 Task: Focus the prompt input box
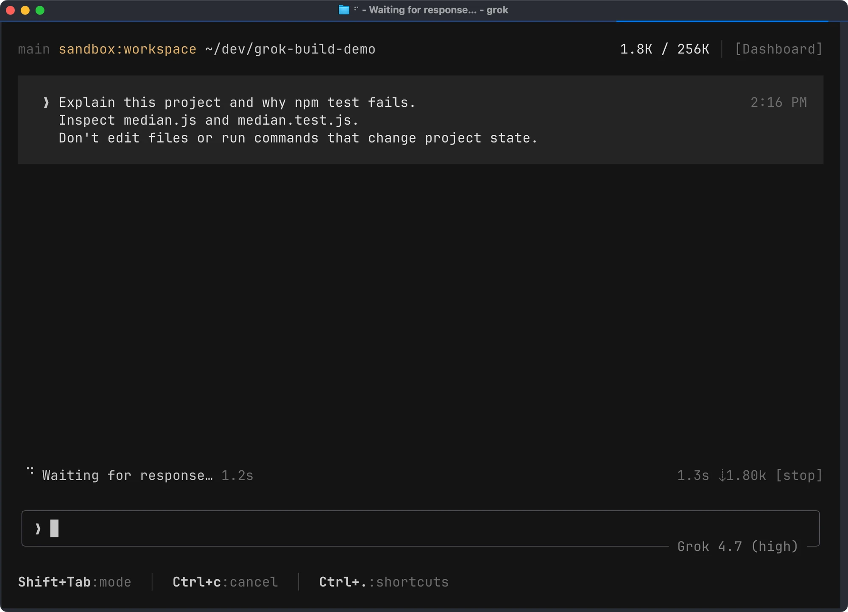point(420,528)
